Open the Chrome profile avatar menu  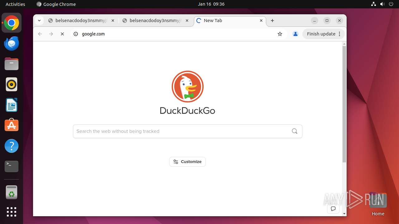click(x=296, y=34)
